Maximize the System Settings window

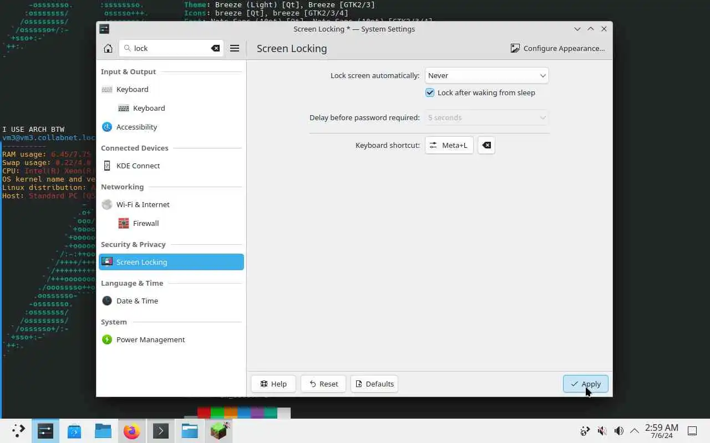pos(591,29)
